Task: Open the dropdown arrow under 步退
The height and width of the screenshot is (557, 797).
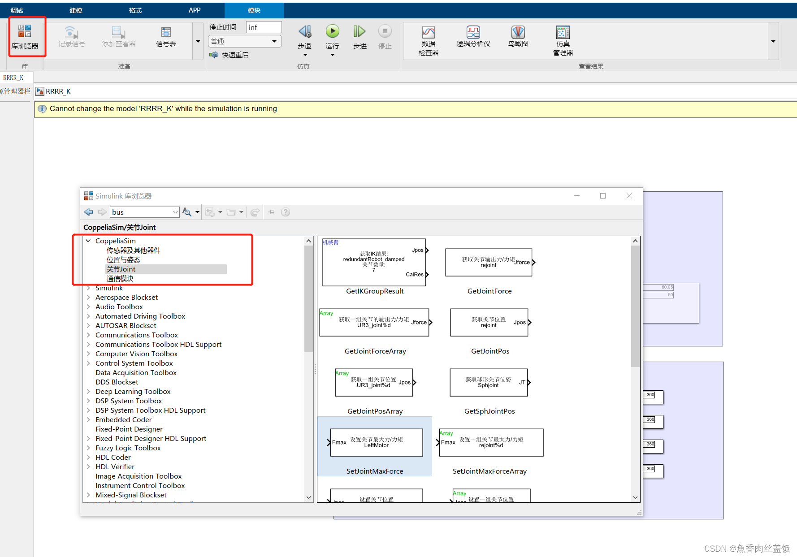Action: (305, 55)
